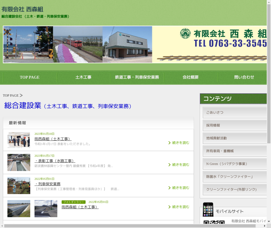Select 所有車両・重機械 sidebar entry
Image resolution: width=271 pixels, height=228 pixels.
[x=234, y=151]
